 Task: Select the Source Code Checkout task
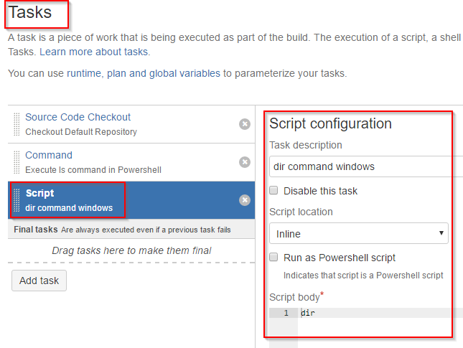point(78,117)
